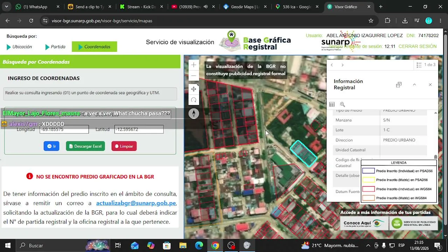448x252 pixels.
Task: Open Task View on the taskbar
Action: tap(118, 245)
